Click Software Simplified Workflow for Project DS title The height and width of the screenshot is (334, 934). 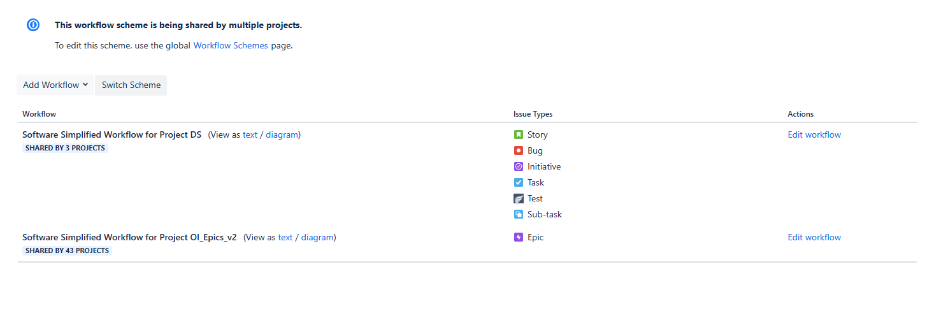click(x=111, y=134)
